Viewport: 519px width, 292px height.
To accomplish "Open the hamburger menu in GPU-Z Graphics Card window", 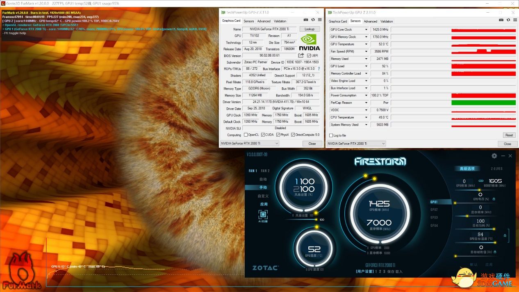I will pyautogui.click(x=320, y=20).
